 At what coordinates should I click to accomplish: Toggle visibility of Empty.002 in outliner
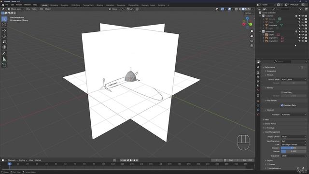pyautogui.click(x=303, y=41)
